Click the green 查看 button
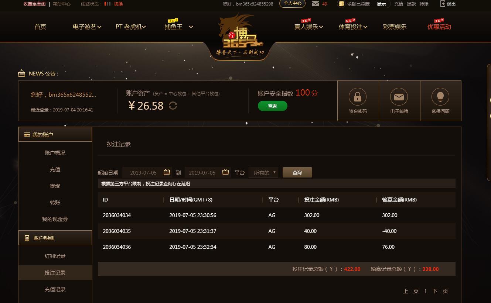This screenshot has height=303, width=491. (x=272, y=106)
